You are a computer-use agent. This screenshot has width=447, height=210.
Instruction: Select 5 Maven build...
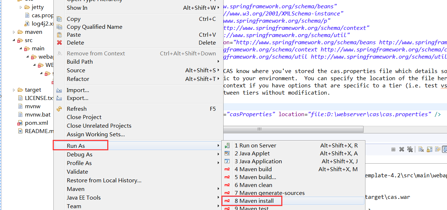(293, 177)
